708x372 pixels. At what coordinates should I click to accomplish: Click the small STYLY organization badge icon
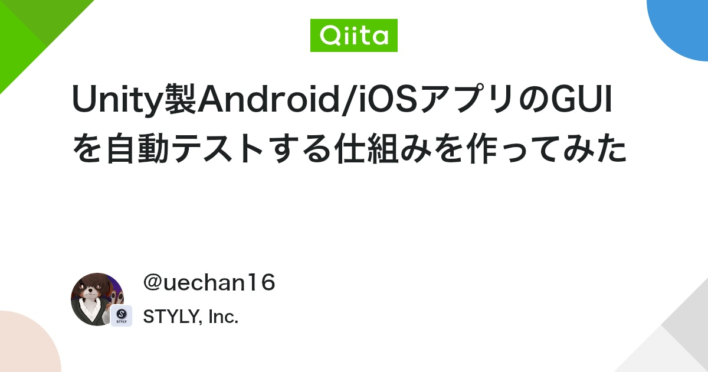(x=121, y=316)
